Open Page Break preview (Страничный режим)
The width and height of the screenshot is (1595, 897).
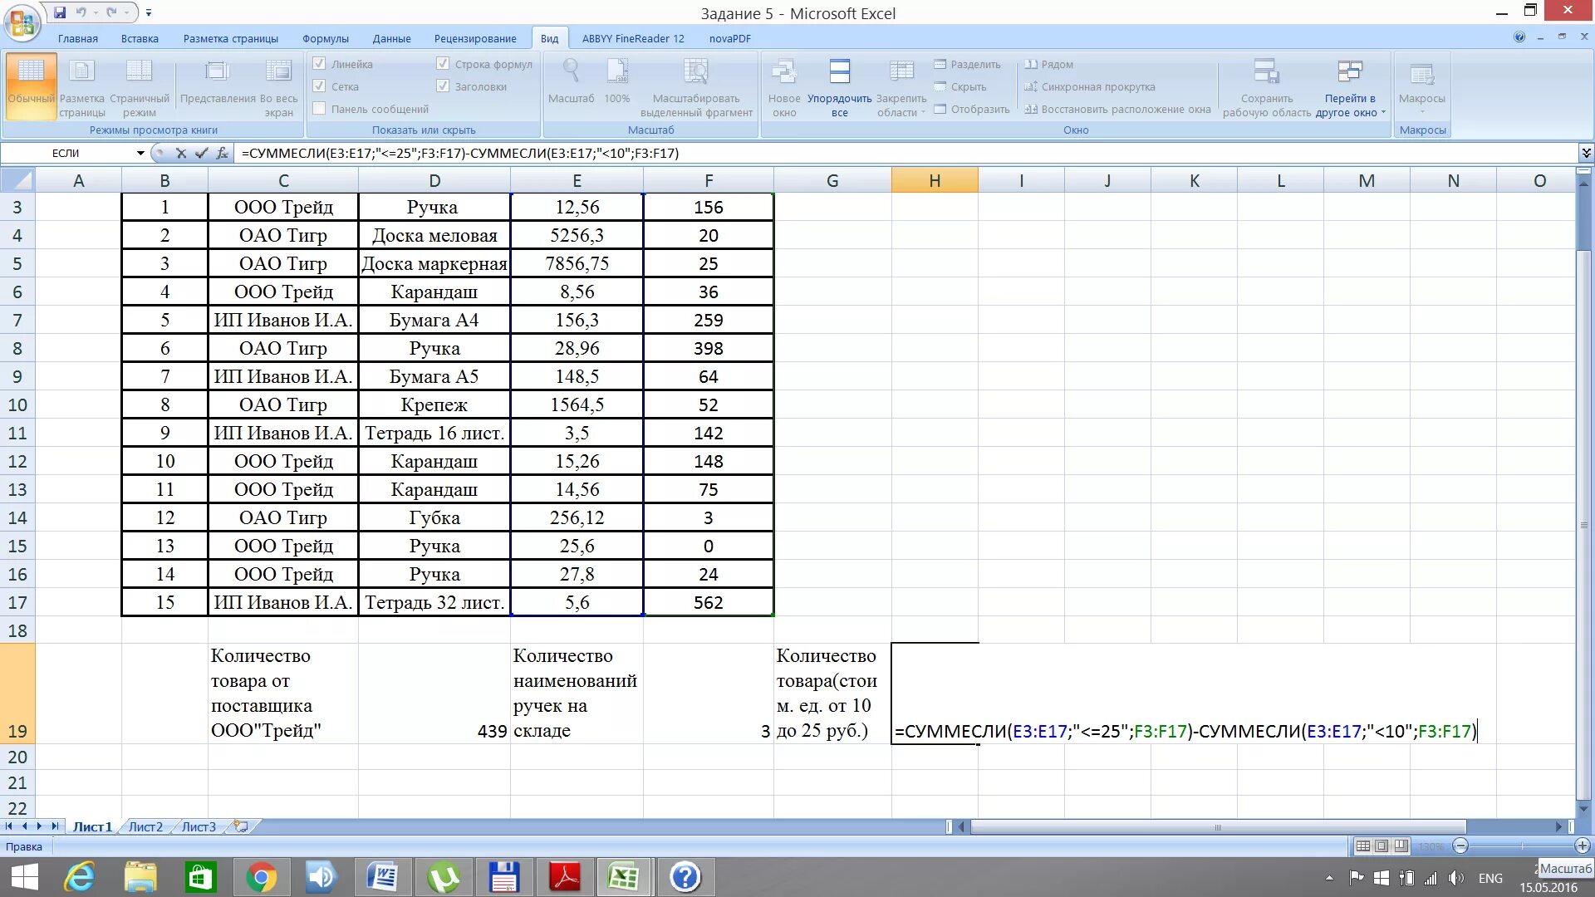point(139,87)
